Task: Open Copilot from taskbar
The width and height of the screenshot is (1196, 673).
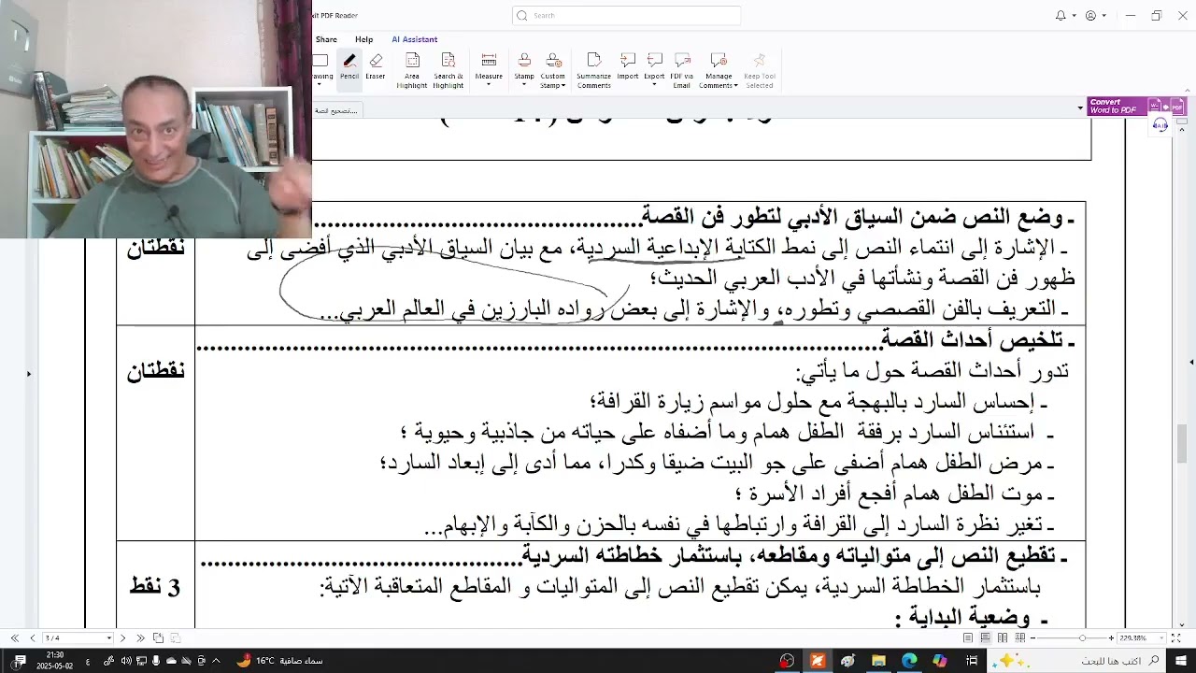Action: (940, 661)
